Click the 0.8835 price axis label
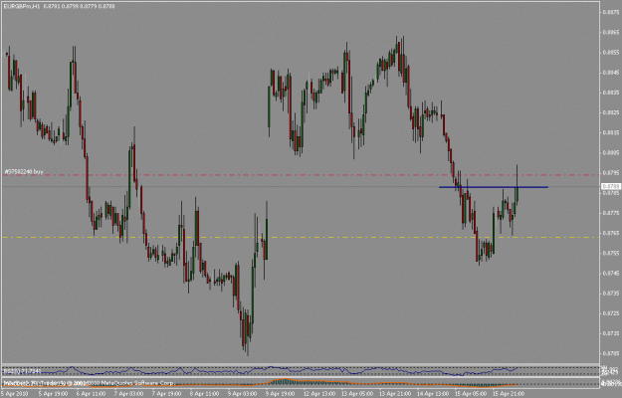The image size is (622, 398). click(611, 93)
